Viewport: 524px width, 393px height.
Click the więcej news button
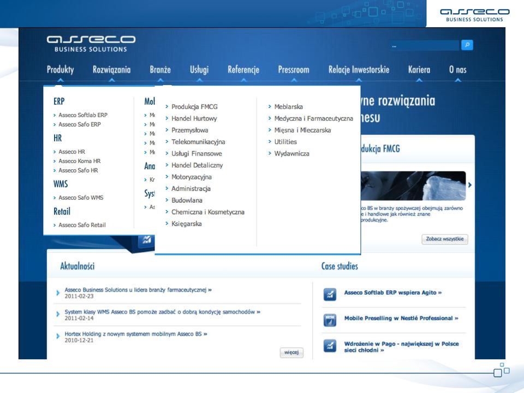(291, 352)
